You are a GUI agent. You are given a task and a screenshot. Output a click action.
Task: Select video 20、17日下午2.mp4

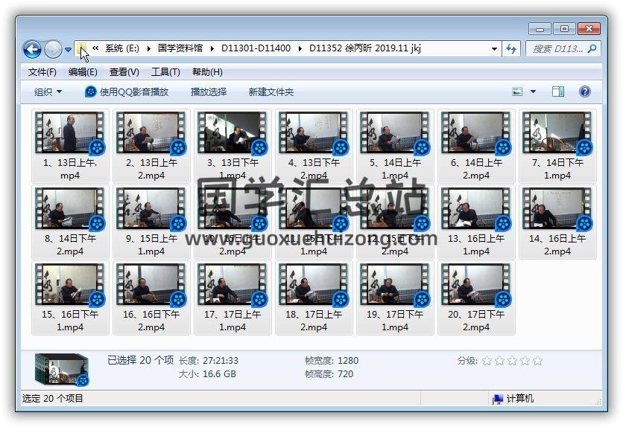(x=476, y=298)
